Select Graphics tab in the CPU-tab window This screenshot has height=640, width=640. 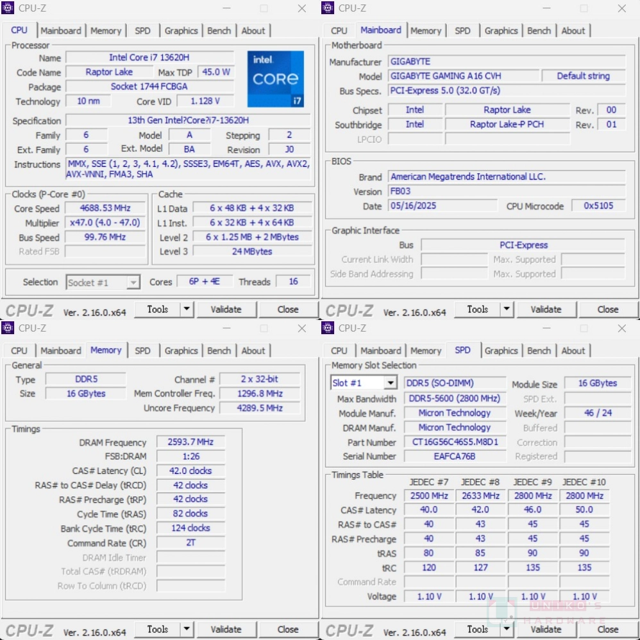(181, 31)
